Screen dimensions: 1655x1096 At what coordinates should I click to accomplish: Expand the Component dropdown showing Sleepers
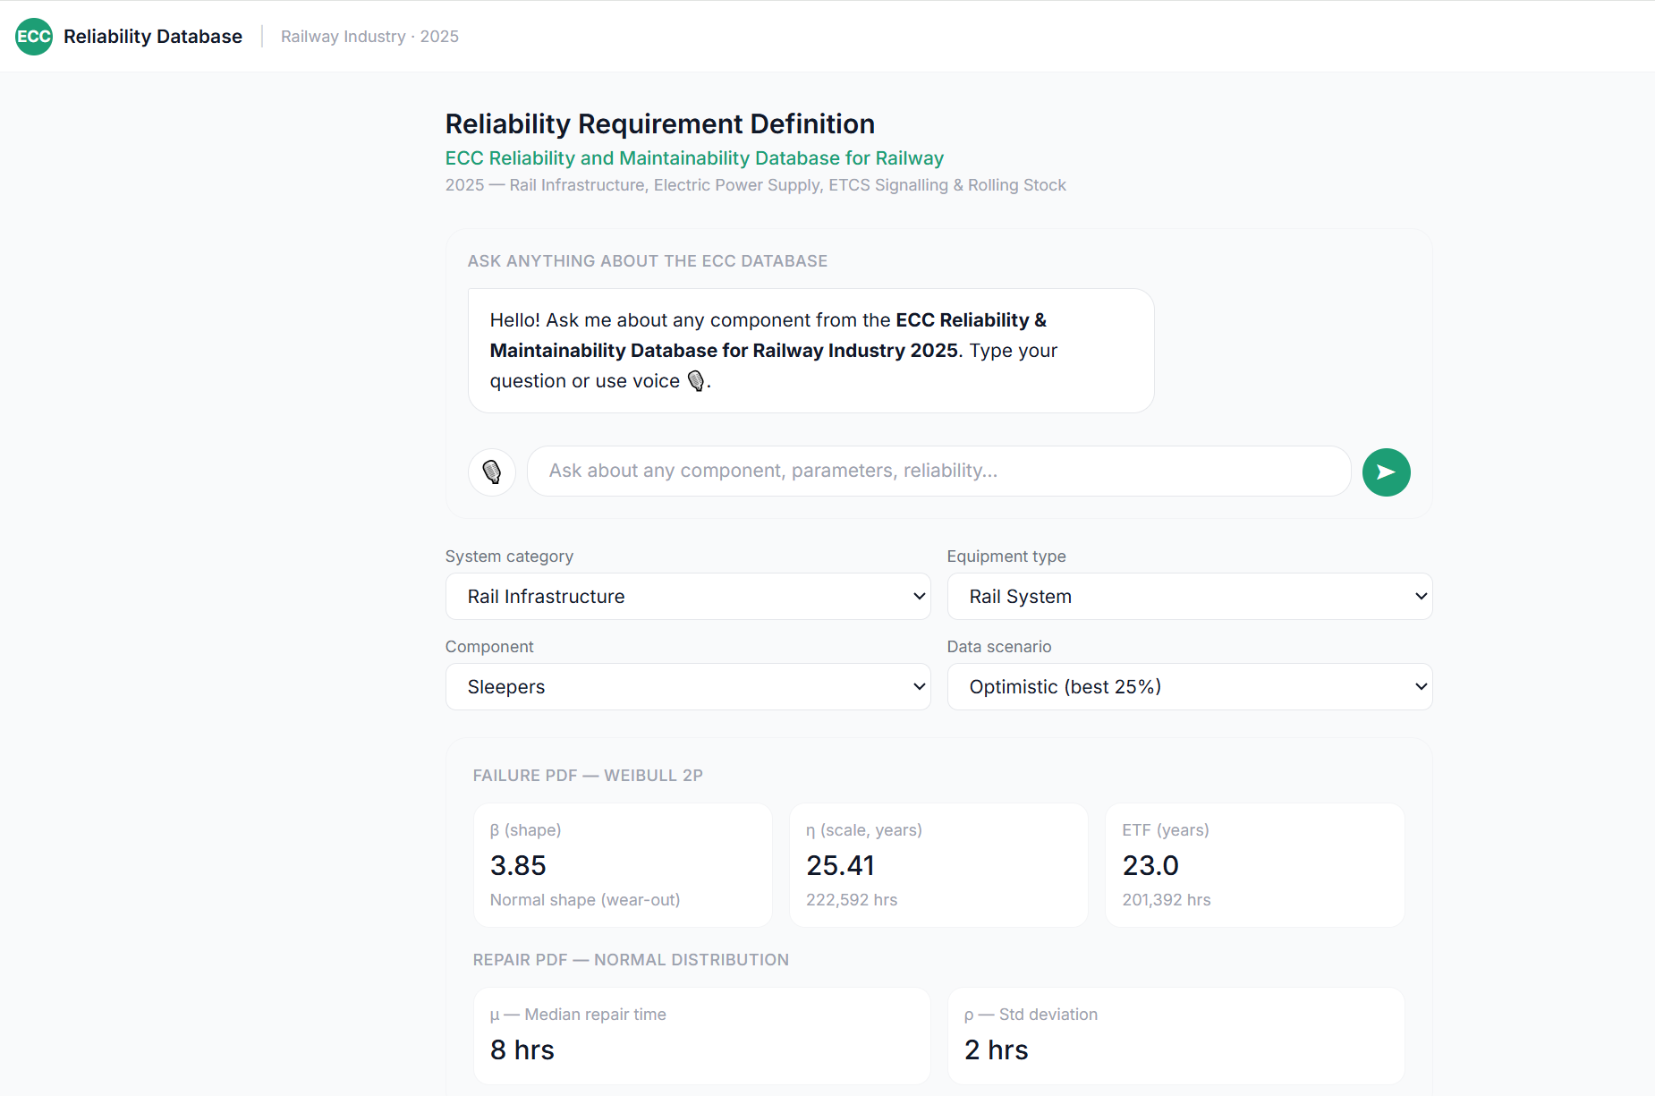click(688, 687)
